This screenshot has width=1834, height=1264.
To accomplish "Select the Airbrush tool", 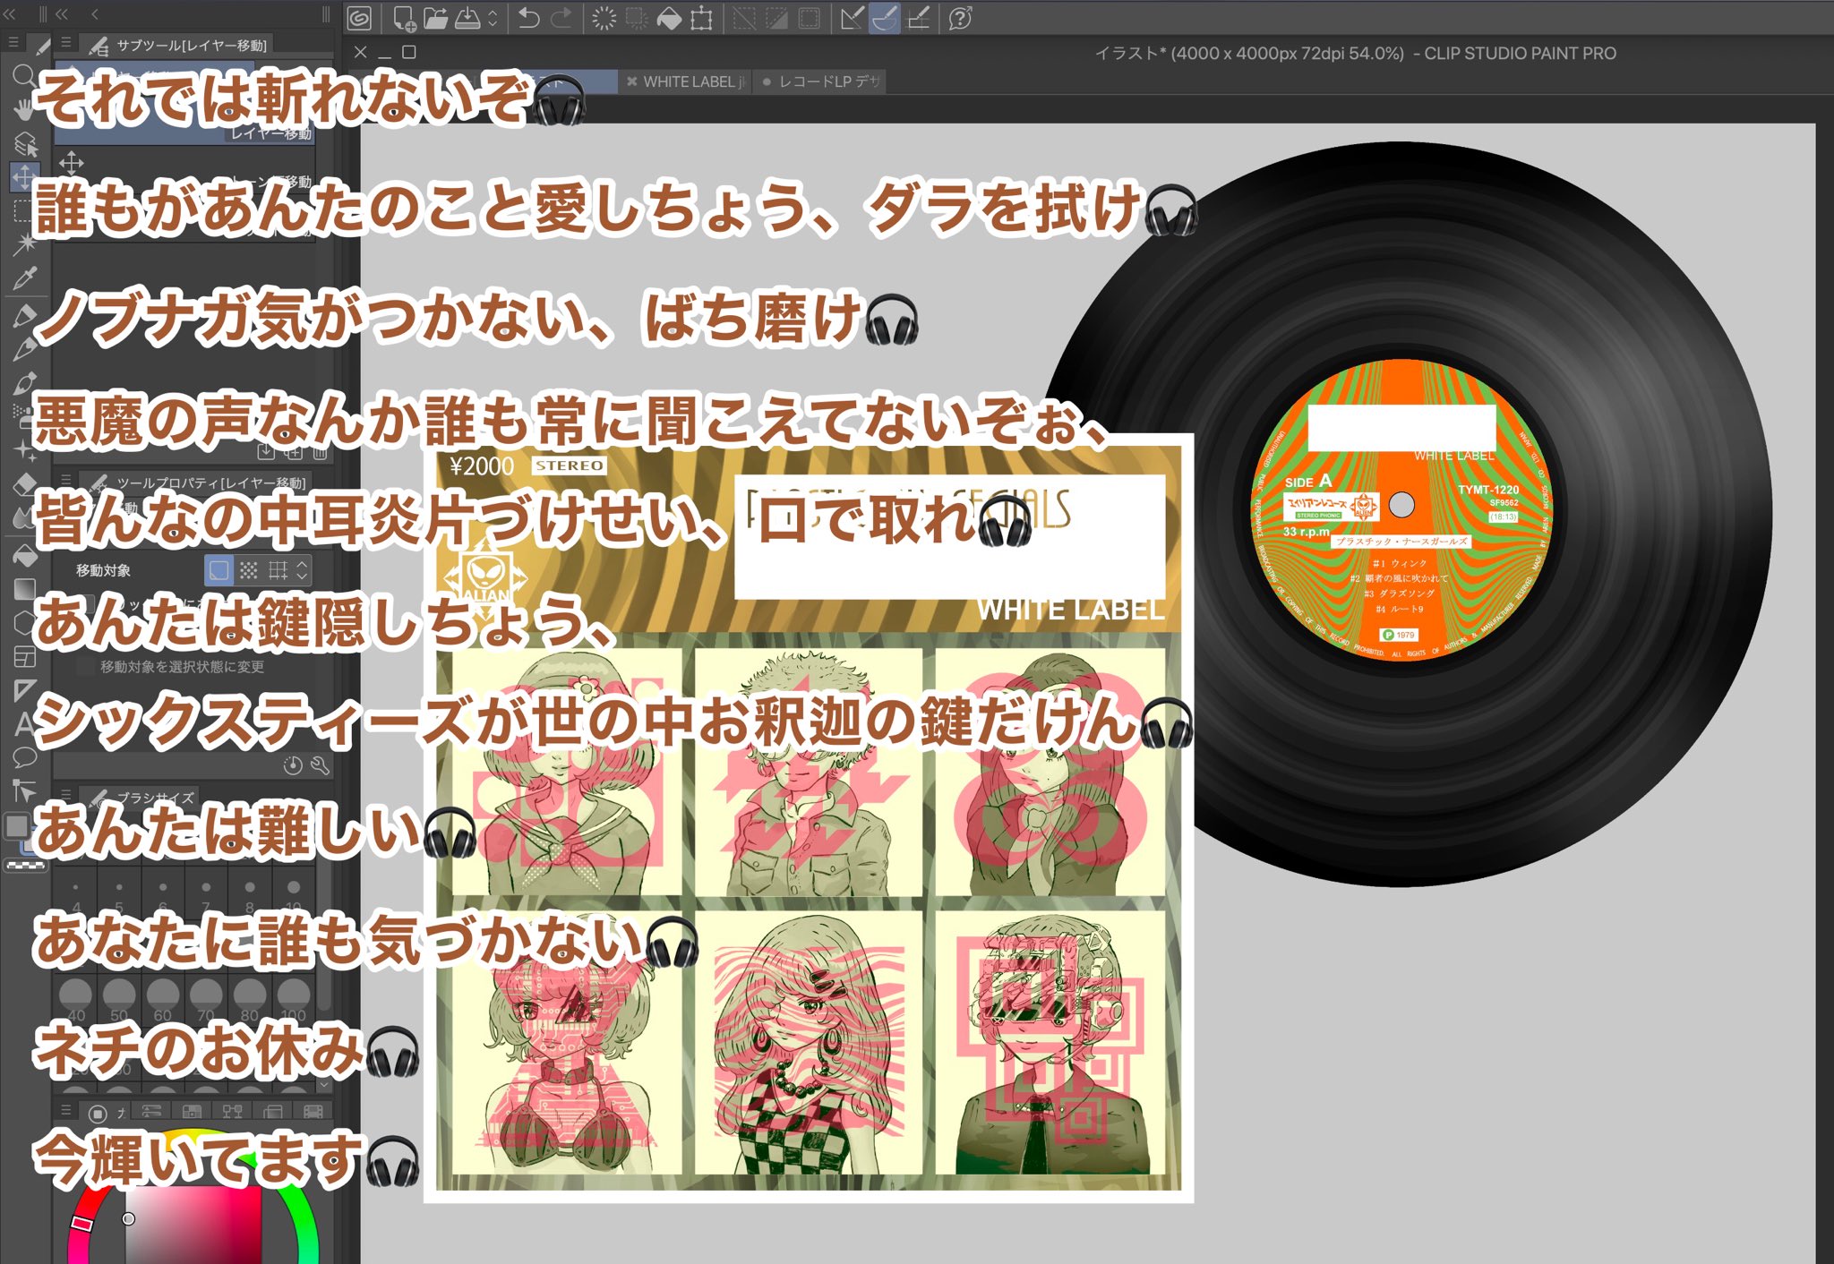I will 24,416.
